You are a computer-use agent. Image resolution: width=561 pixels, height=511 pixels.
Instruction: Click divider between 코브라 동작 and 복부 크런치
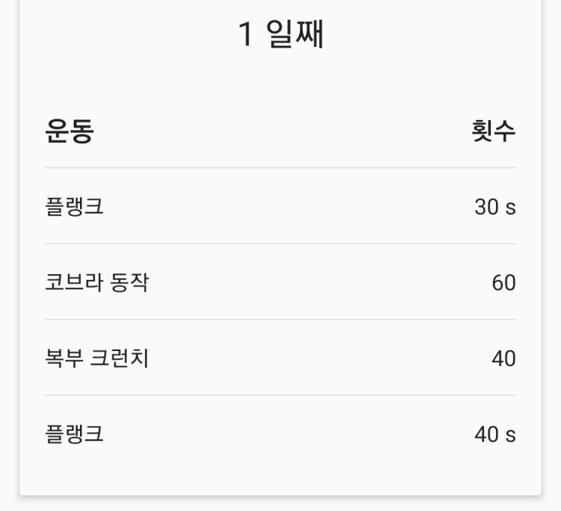(x=281, y=319)
